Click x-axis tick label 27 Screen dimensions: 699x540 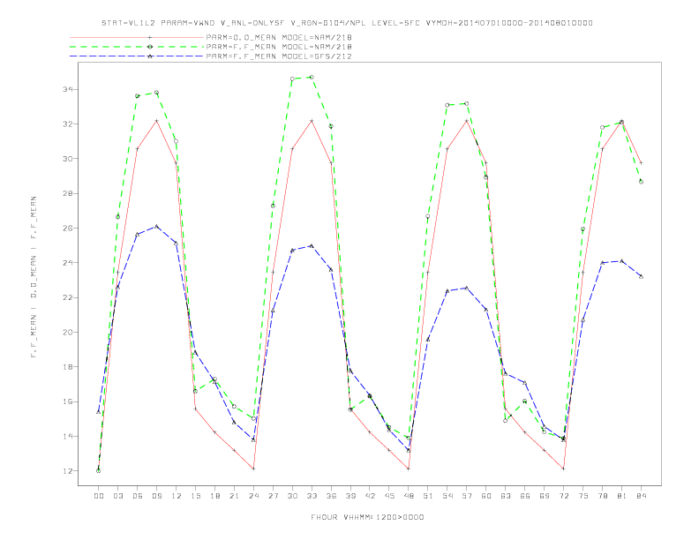pos(273,496)
